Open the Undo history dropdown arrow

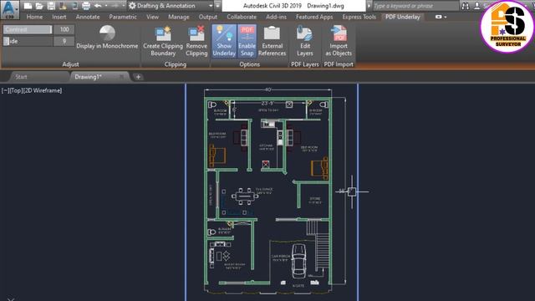pyautogui.click(x=106, y=6)
